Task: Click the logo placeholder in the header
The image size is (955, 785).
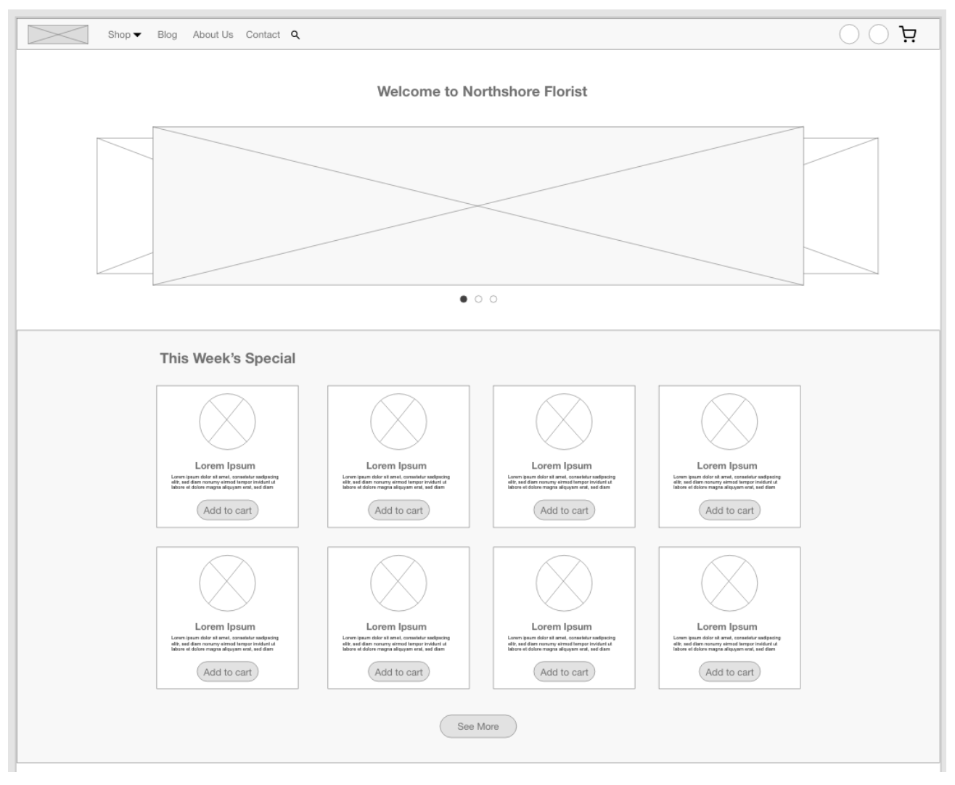Action: pyautogui.click(x=58, y=34)
